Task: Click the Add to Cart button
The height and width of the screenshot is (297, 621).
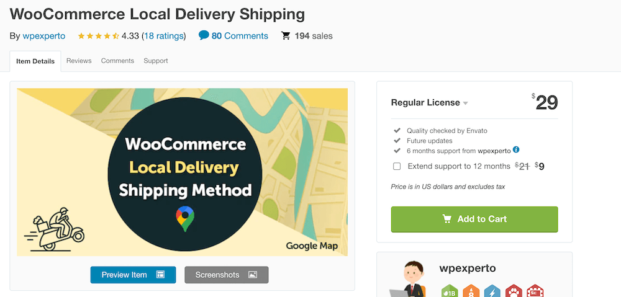Action: [x=474, y=219]
